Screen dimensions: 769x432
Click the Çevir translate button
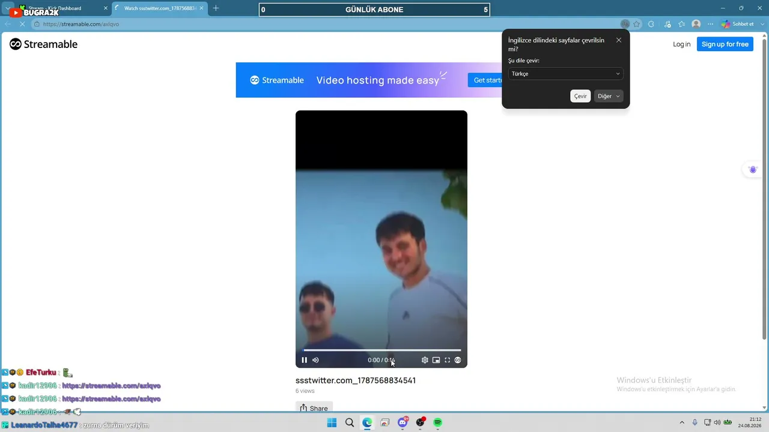click(x=580, y=96)
